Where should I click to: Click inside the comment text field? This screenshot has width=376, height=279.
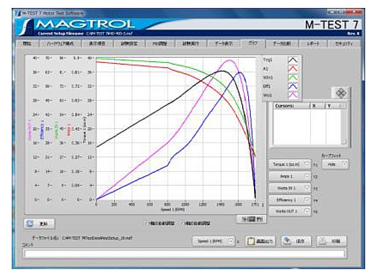click(x=185, y=254)
